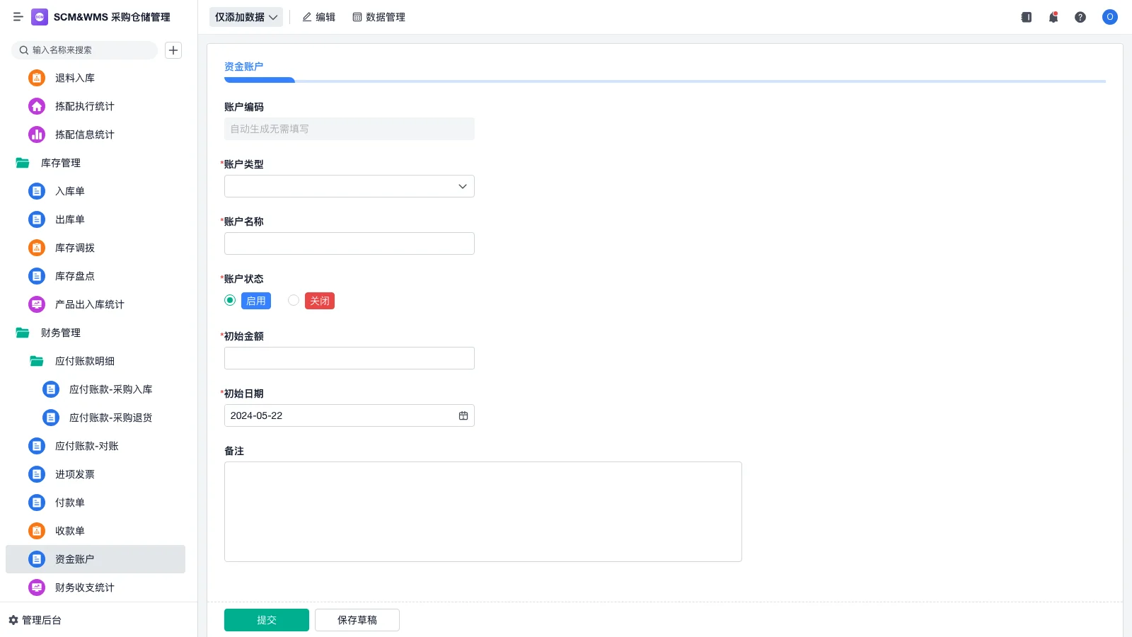Submit the form with 提交 button
This screenshot has height=637, width=1132.
(267, 620)
